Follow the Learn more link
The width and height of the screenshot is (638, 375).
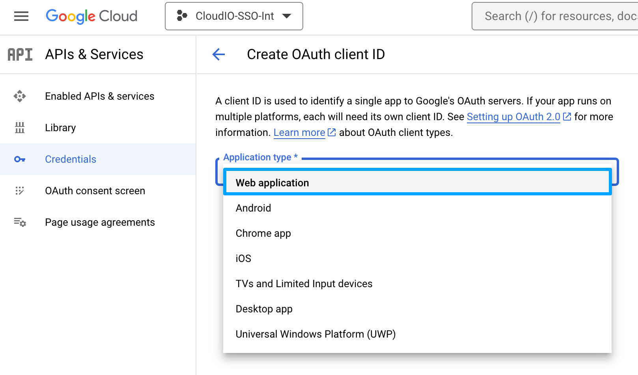pyautogui.click(x=299, y=133)
